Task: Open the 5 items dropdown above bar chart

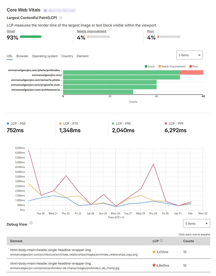Action: coord(189,55)
